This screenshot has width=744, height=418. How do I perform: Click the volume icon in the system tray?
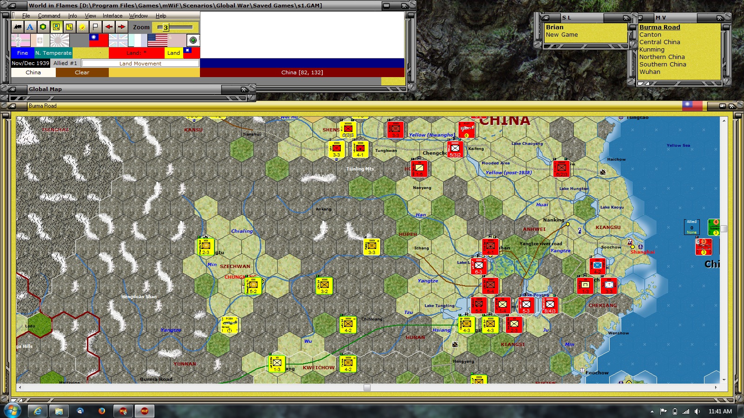(x=697, y=411)
